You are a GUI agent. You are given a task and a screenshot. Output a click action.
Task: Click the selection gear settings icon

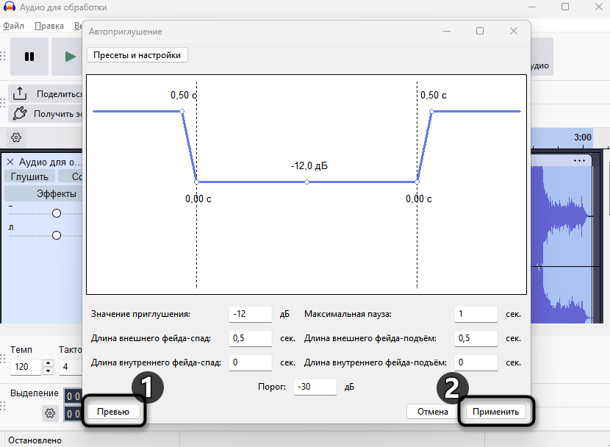pyautogui.click(x=50, y=413)
